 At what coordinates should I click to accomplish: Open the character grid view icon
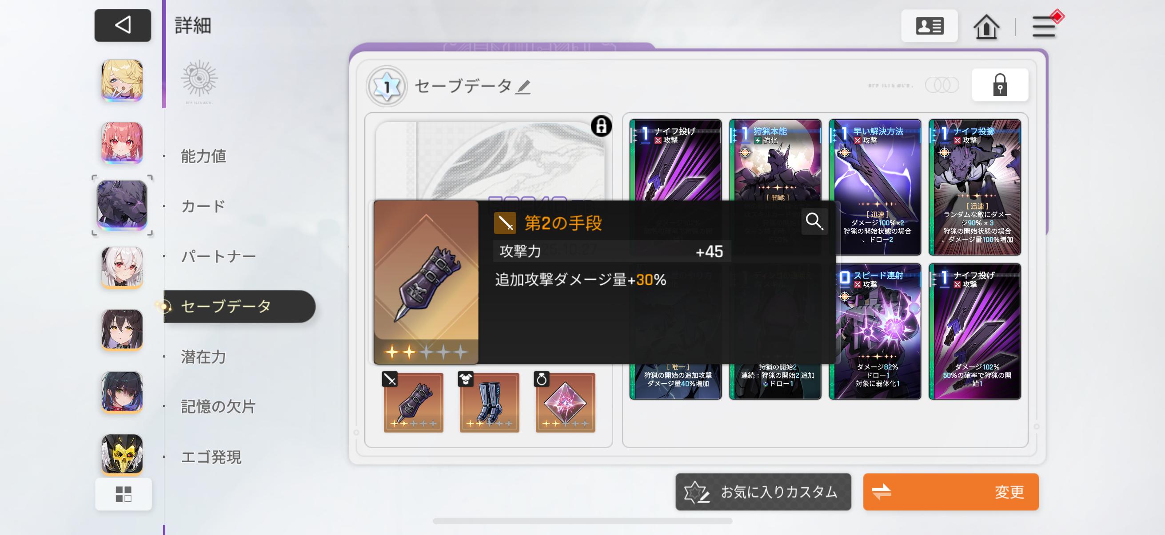click(x=123, y=494)
